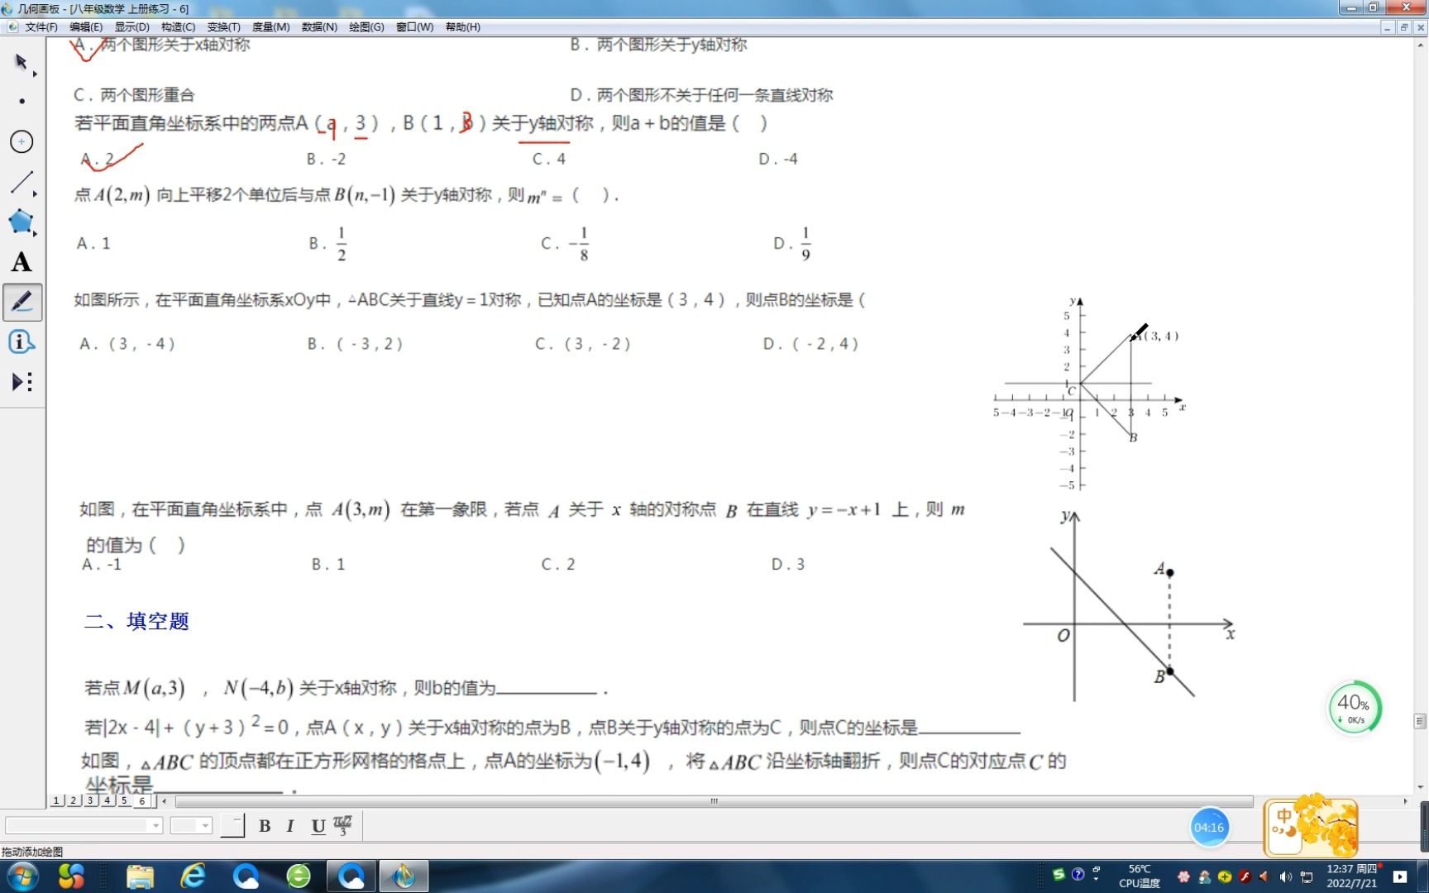Open the Custom tools button
Viewport: 1429px width, 893px height.
(x=22, y=381)
